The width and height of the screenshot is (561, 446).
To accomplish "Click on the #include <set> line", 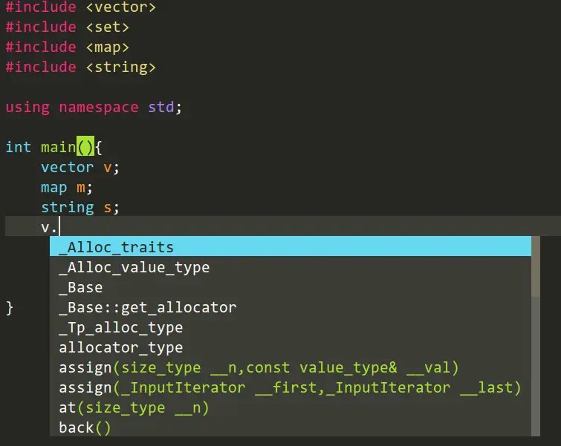I will (x=68, y=27).
